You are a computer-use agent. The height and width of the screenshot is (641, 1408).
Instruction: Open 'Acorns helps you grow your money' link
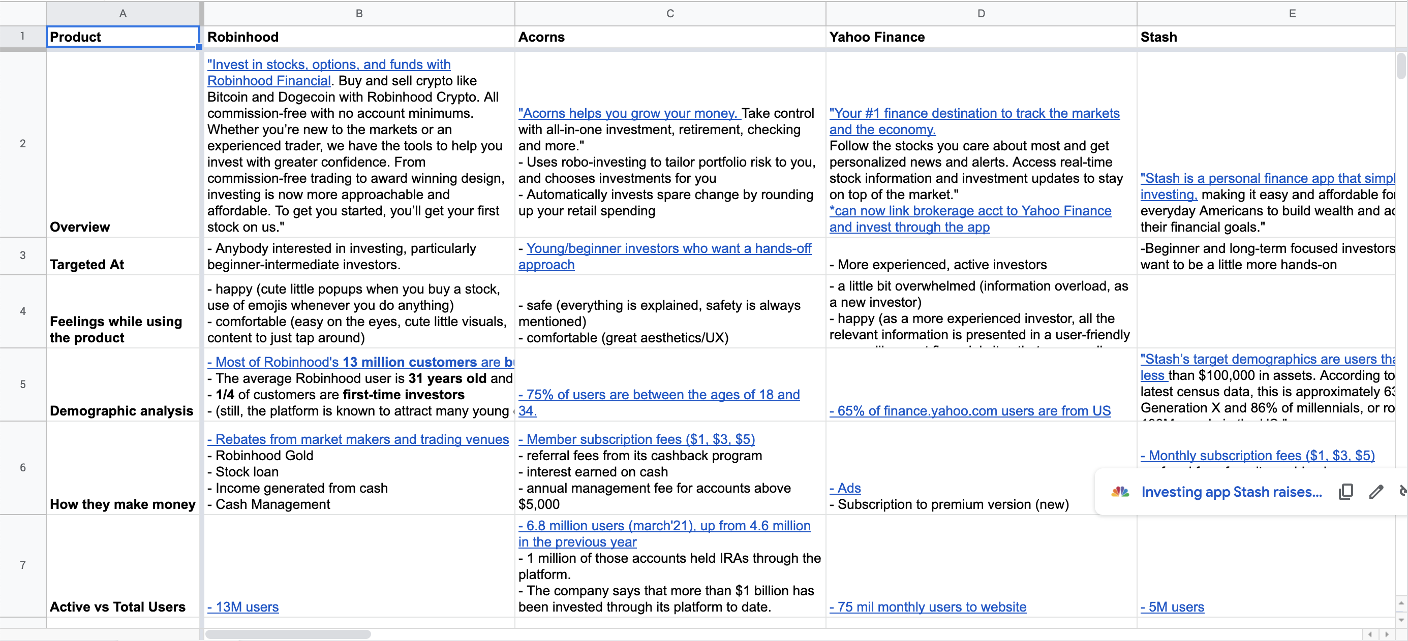pyautogui.click(x=629, y=113)
